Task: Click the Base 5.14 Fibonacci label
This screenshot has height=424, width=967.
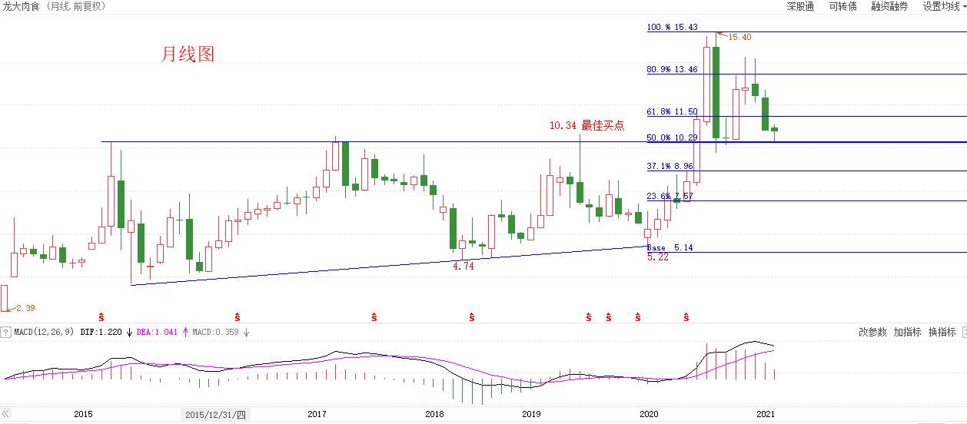Action: (670, 247)
